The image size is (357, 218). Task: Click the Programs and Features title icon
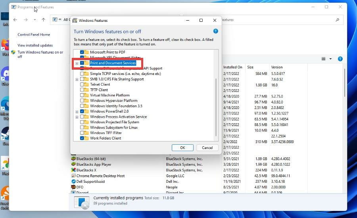click(x=13, y=7)
